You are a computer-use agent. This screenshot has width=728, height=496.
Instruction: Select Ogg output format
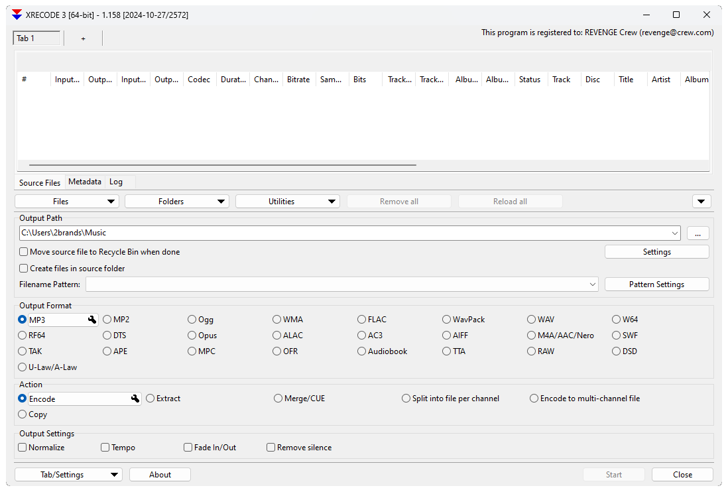201,320
